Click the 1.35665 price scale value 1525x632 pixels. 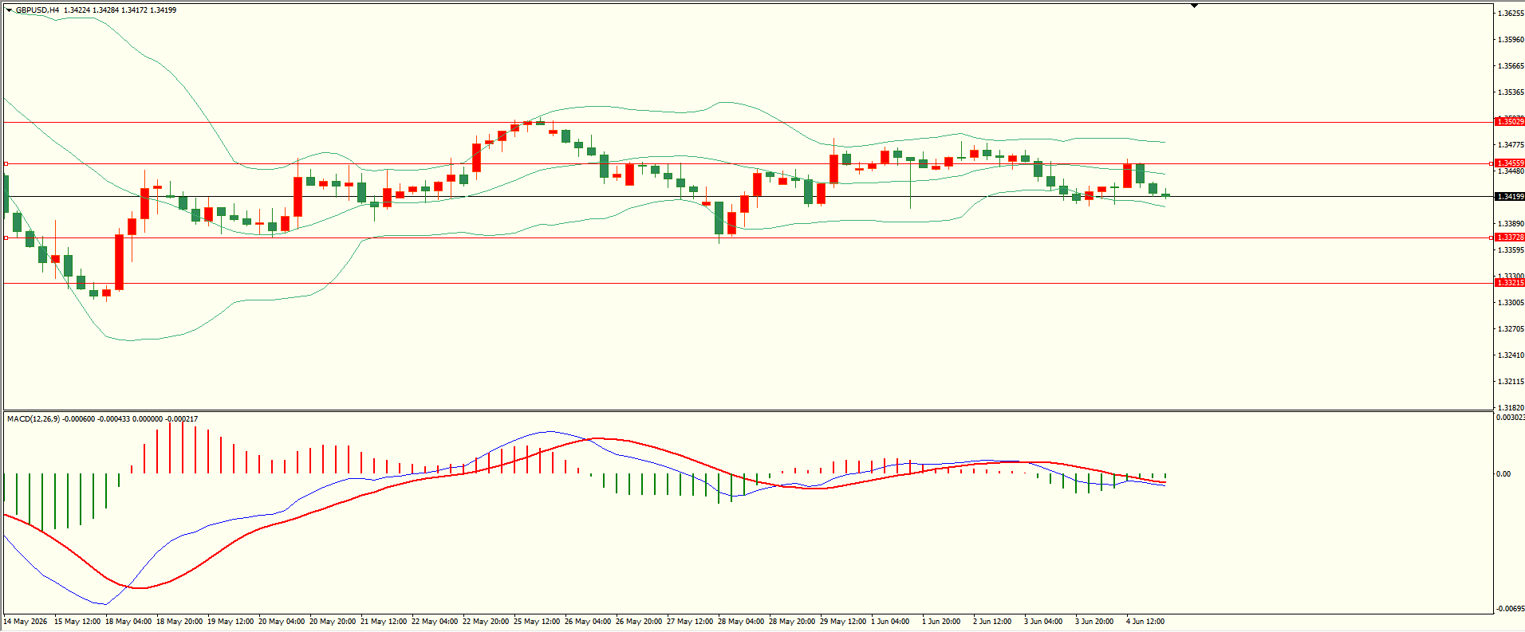tap(1511, 66)
